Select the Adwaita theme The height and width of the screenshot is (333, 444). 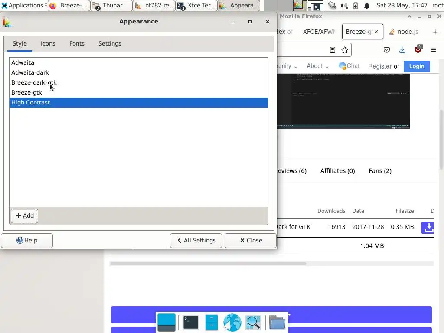[138, 62]
